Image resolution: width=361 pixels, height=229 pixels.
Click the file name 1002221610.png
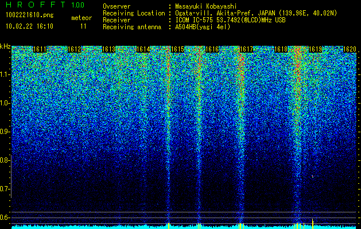pos(30,15)
